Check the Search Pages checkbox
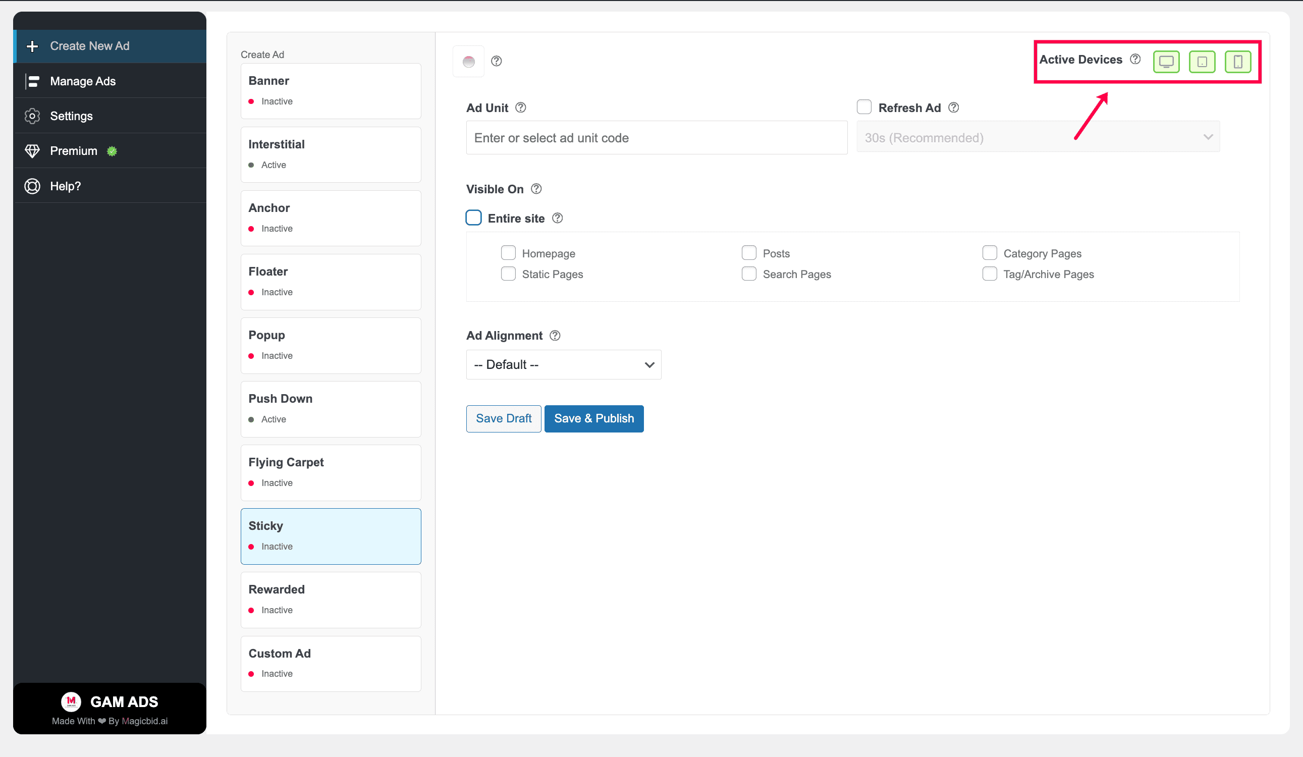The width and height of the screenshot is (1303, 757). (x=749, y=274)
